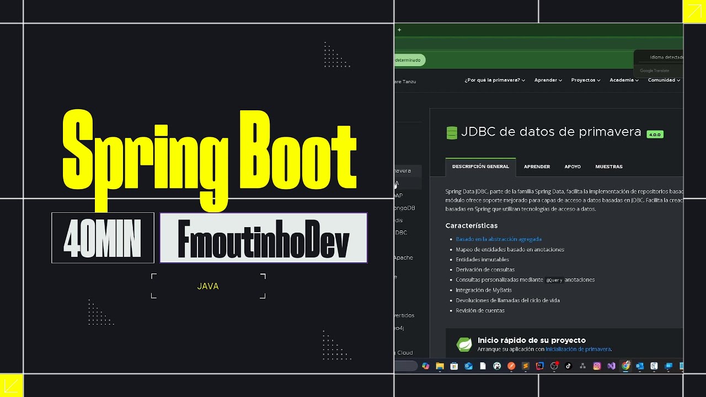Click the orange round taskbar icon

tap(511, 366)
